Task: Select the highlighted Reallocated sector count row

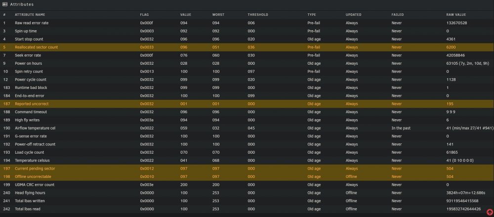Action: [247, 47]
